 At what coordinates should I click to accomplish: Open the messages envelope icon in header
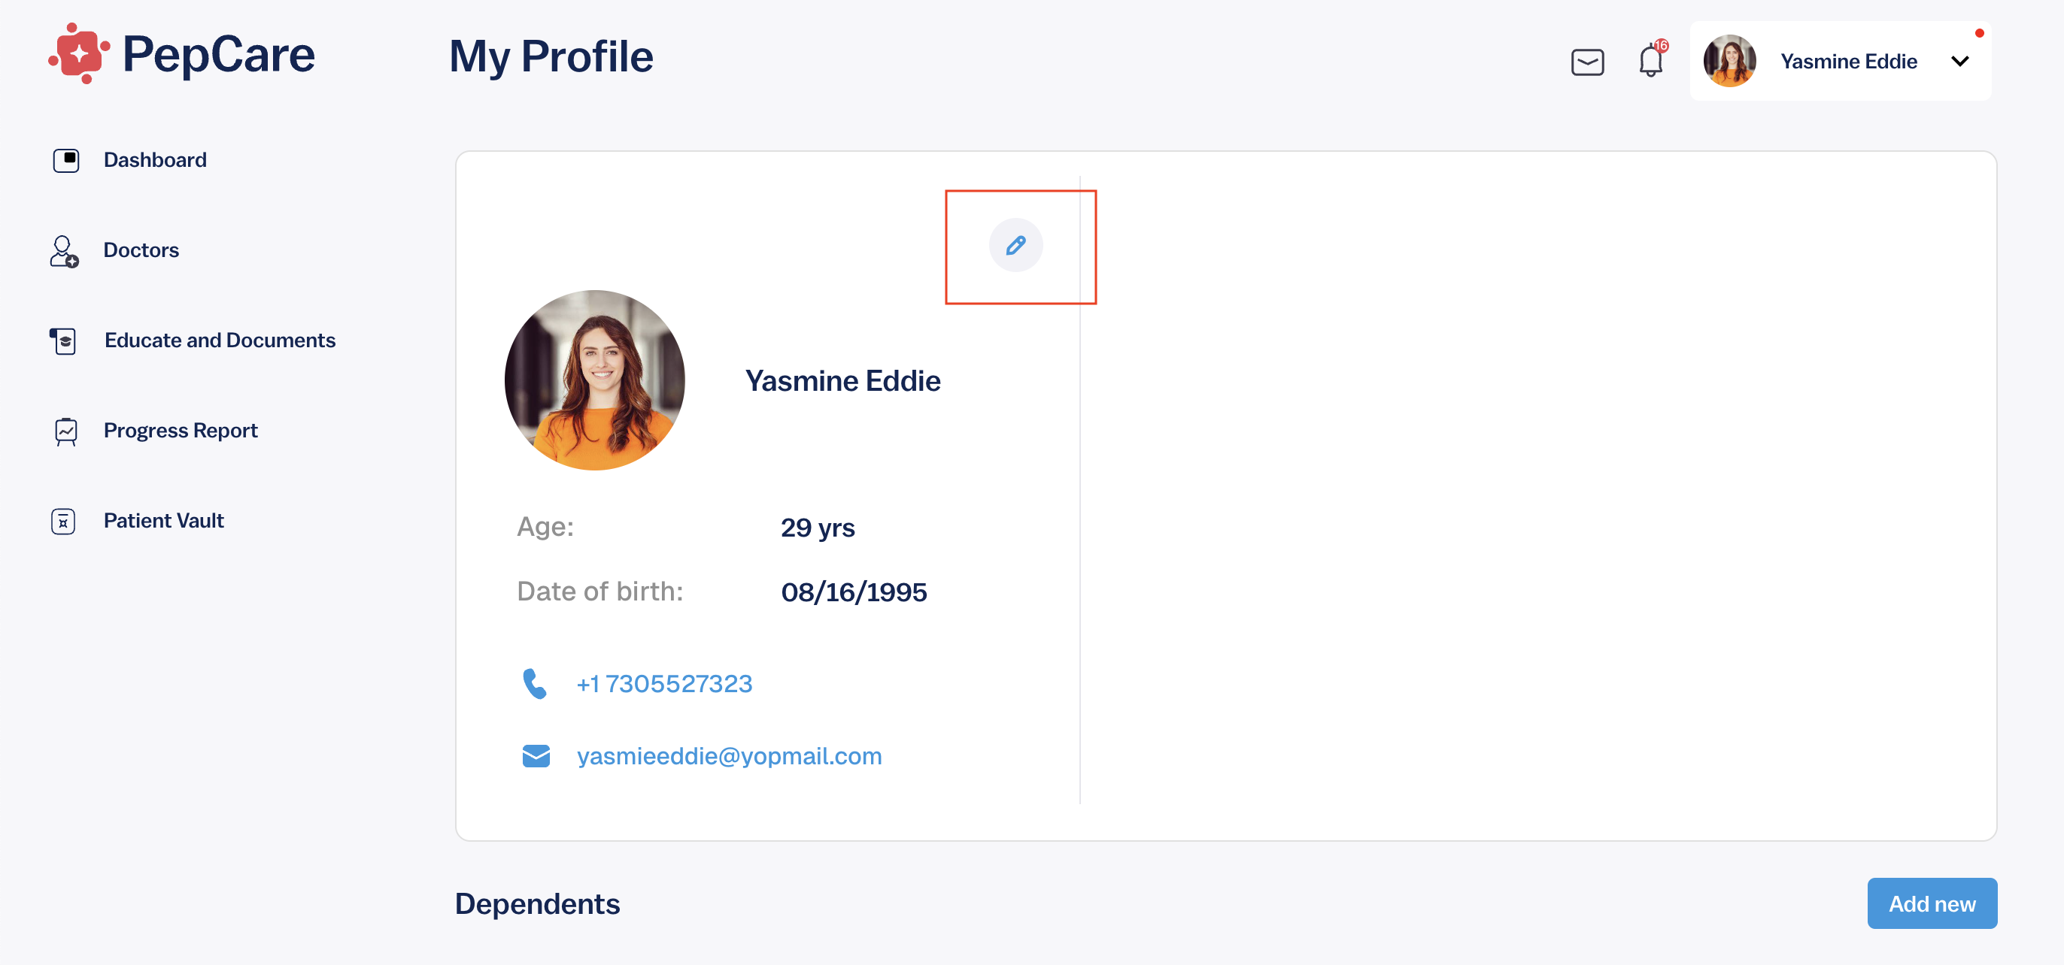1586,62
